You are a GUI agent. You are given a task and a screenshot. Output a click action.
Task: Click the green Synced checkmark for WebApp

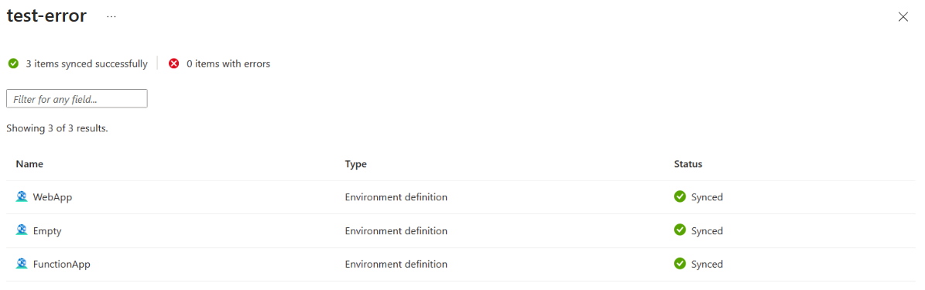tap(680, 196)
